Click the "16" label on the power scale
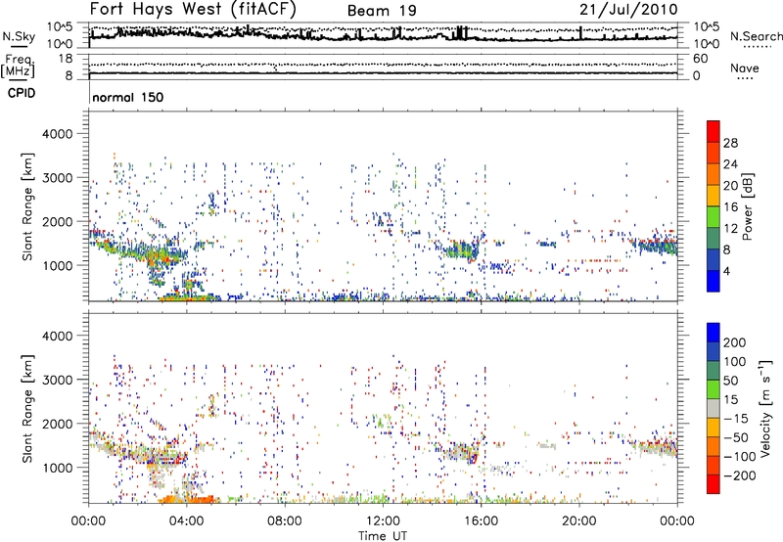783x542 pixels. pyautogui.click(x=730, y=207)
